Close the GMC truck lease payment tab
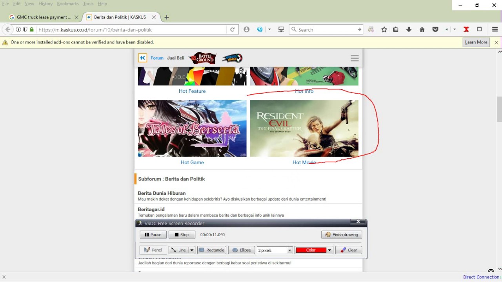The height and width of the screenshot is (282, 502). pyautogui.click(x=76, y=17)
